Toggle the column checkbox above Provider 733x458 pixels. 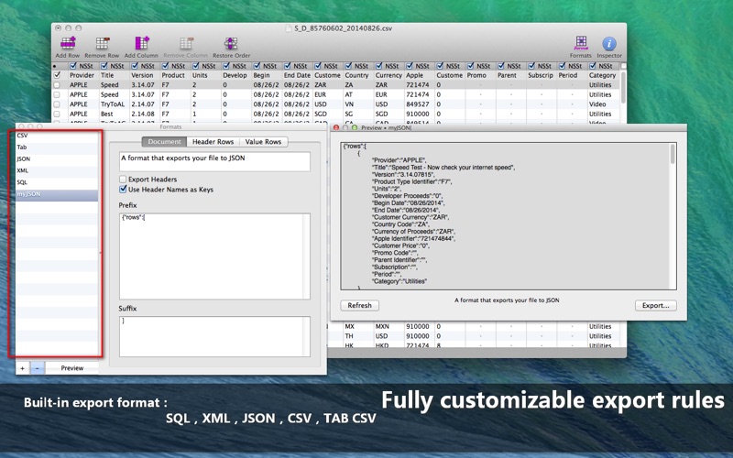[x=73, y=66]
